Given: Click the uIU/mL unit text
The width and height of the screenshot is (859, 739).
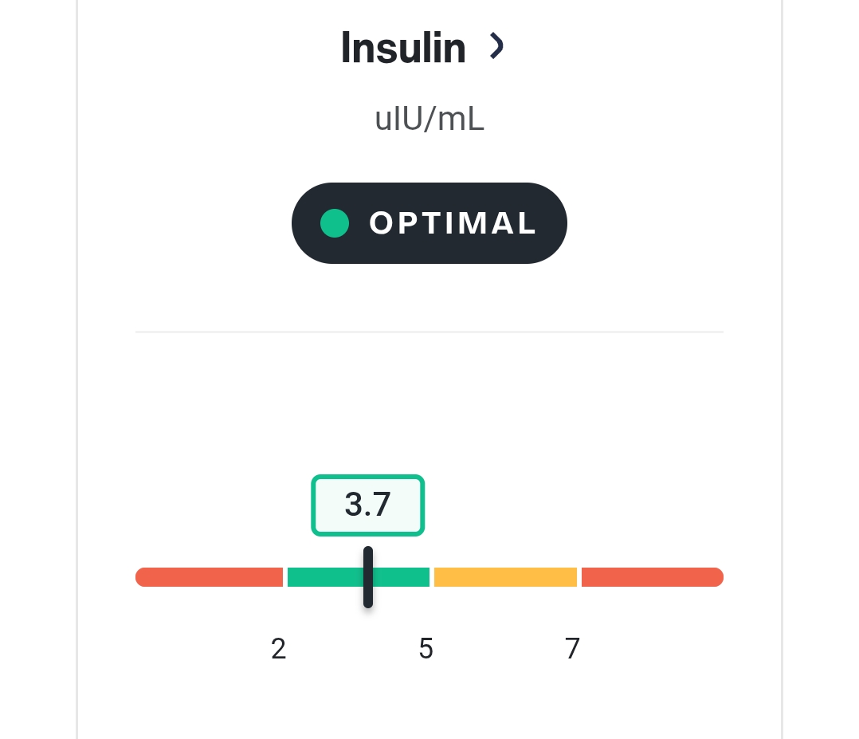Looking at the screenshot, I should pos(429,119).
